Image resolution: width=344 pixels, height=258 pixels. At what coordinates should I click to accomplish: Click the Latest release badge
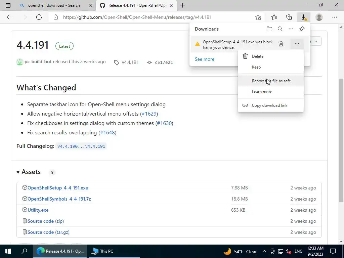click(64, 46)
